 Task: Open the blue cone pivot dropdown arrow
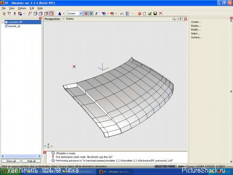coord(64,14)
